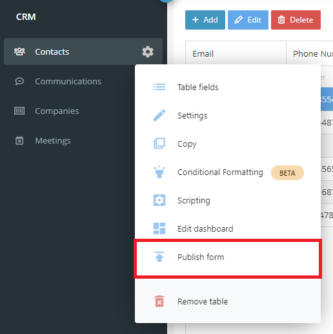This screenshot has width=333, height=334.
Task: Click the red Delete button
Action: pyautogui.click(x=296, y=20)
